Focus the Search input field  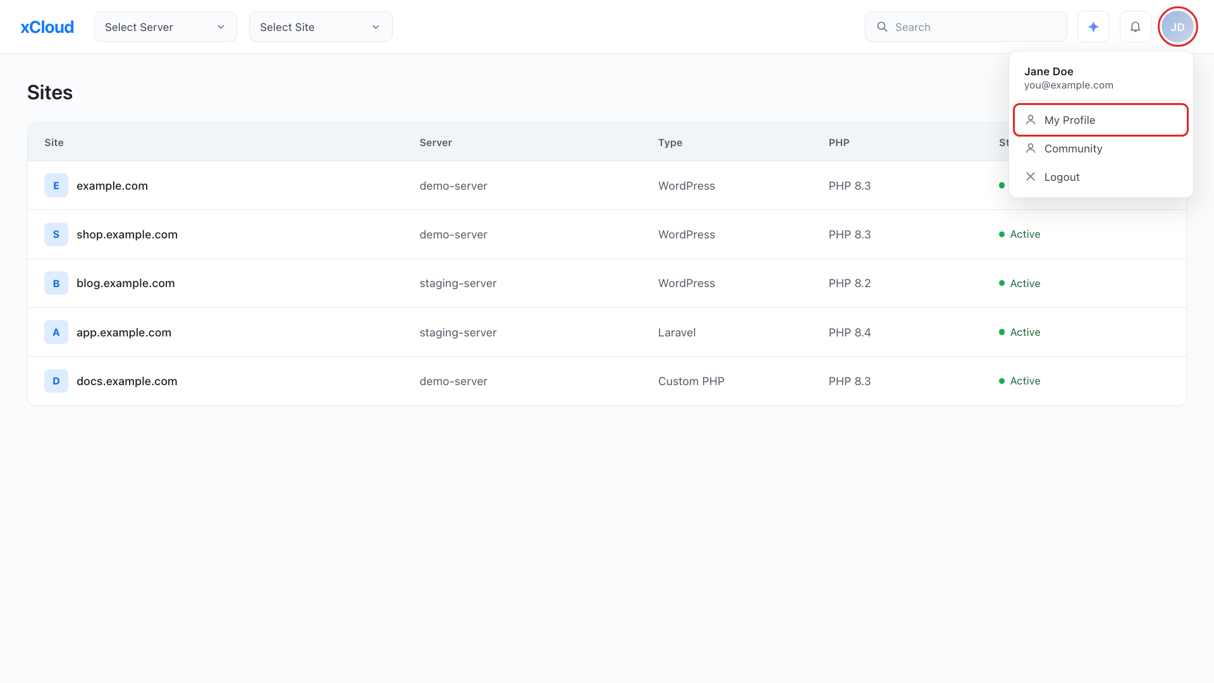966,27
